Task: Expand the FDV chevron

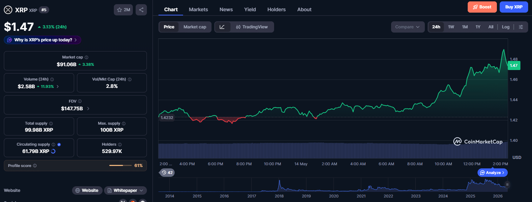Action: click(x=88, y=109)
